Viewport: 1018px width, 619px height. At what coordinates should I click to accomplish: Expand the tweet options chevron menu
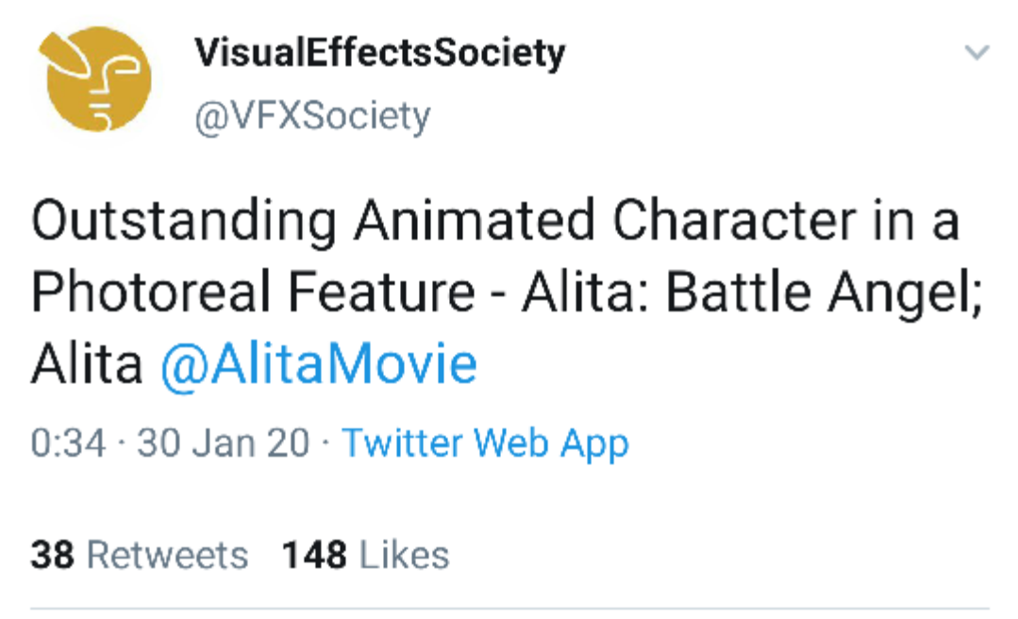(x=978, y=53)
